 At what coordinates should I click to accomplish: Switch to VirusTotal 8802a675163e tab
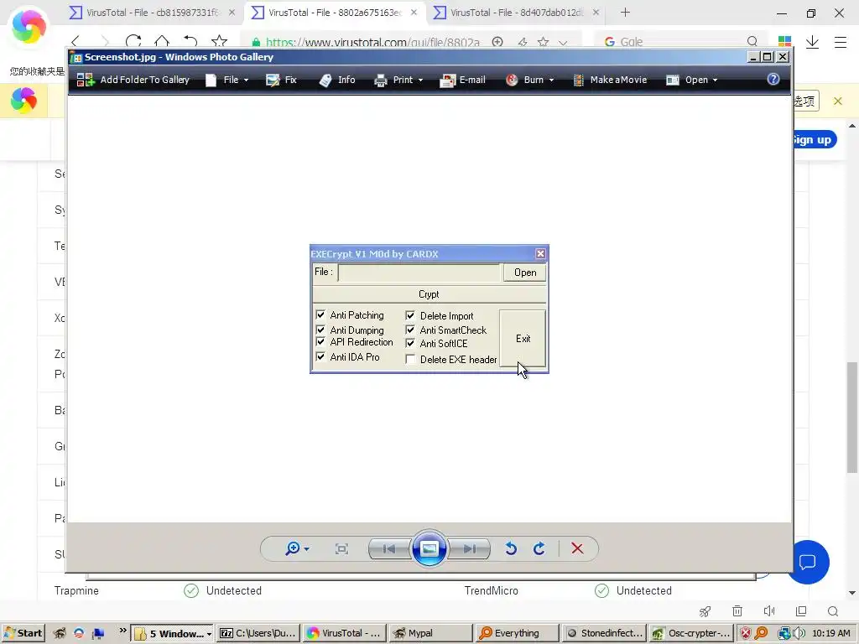335,13
